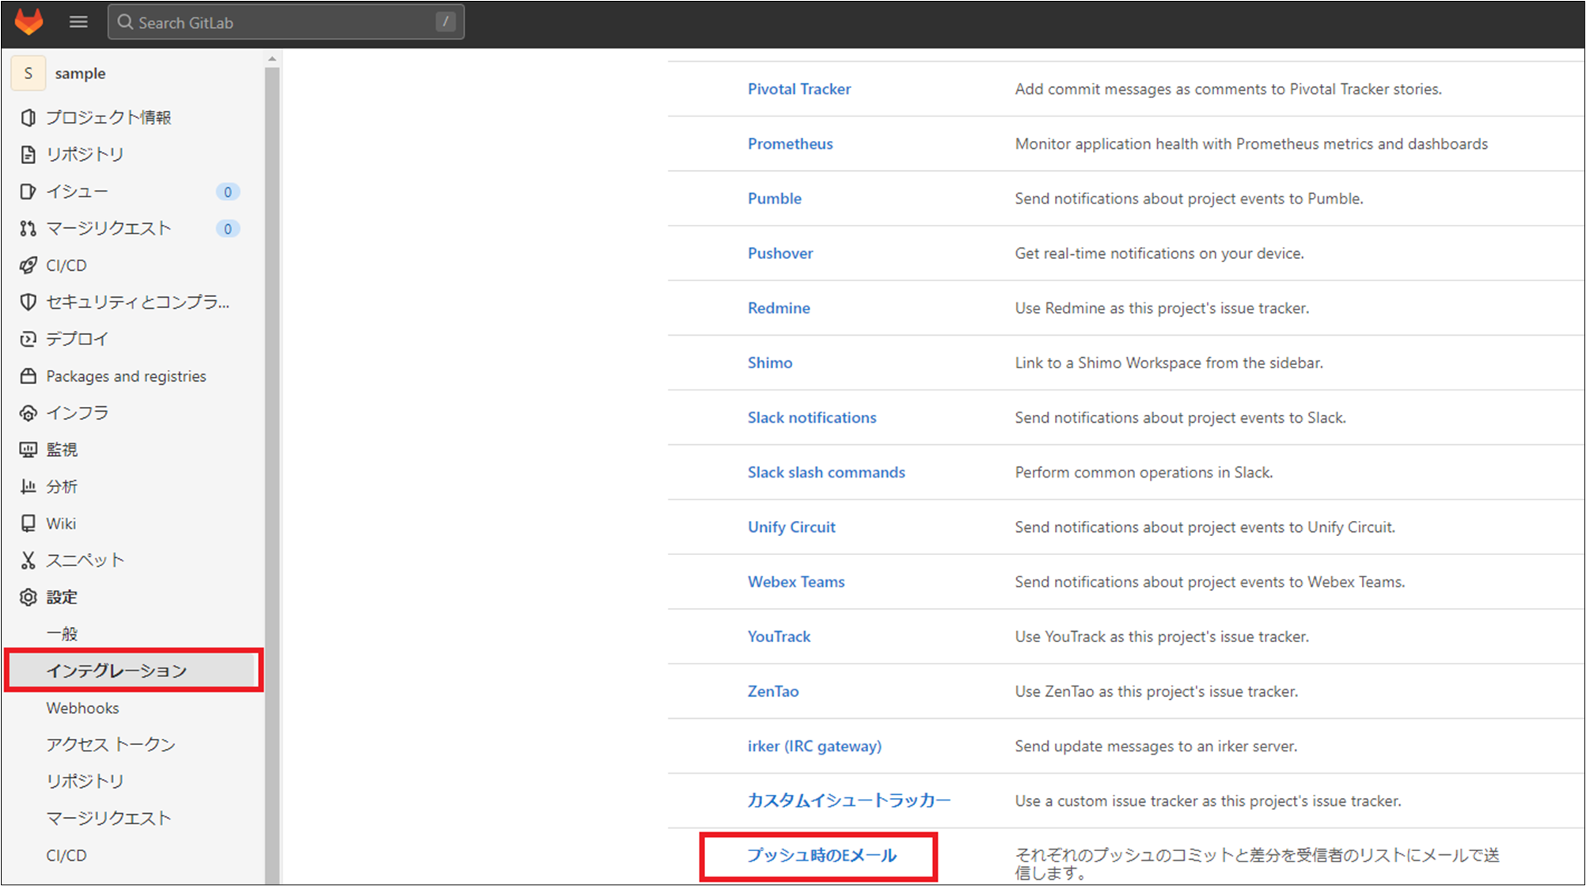Screen dimensions: 1586x886
Task: Click the GitLab fox logo
Action: pyautogui.click(x=29, y=21)
